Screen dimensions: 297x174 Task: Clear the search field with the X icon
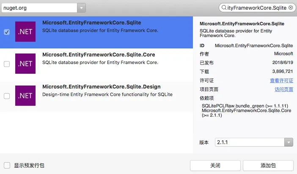290,8
